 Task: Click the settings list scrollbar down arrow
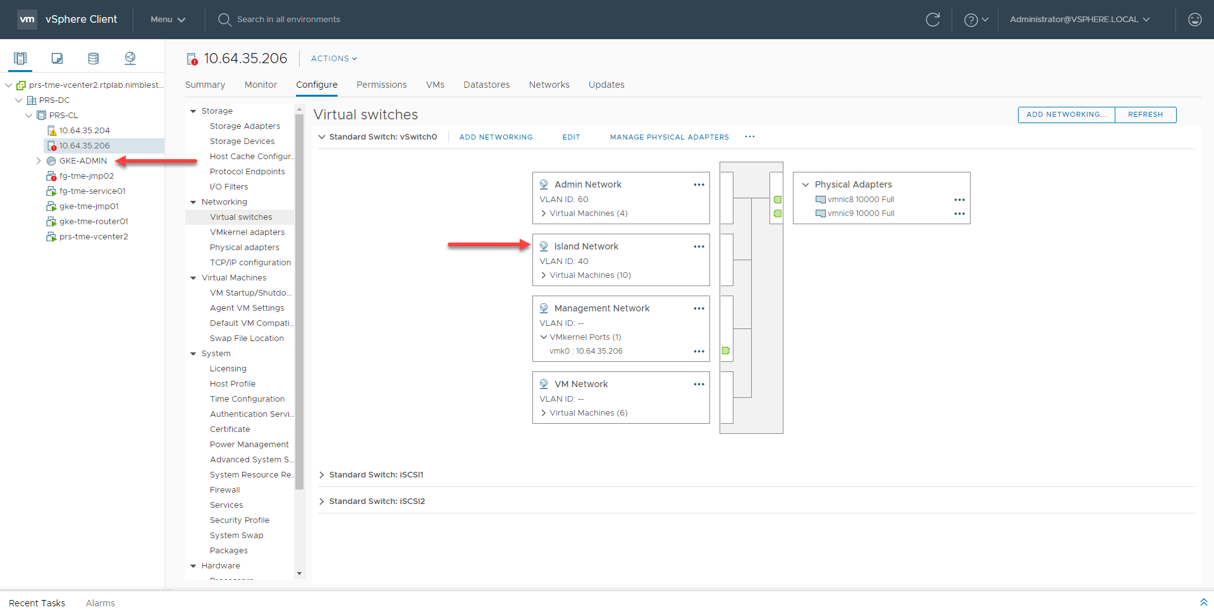pos(299,573)
